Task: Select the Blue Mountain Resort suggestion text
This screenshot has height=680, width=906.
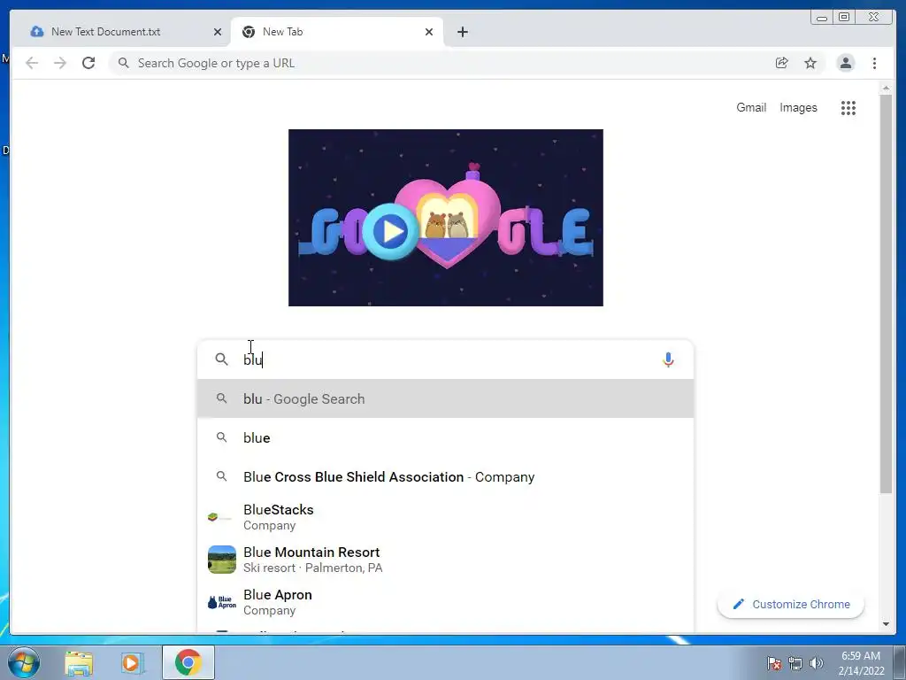Action: pos(312,560)
